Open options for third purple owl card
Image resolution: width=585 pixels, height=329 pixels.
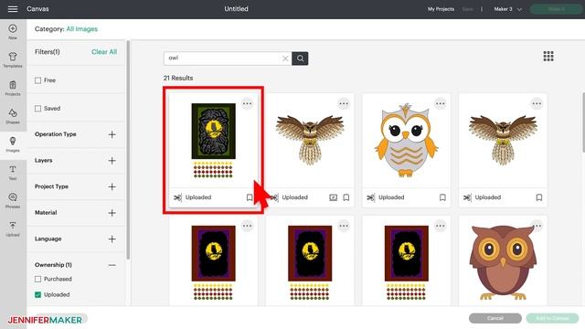point(441,226)
